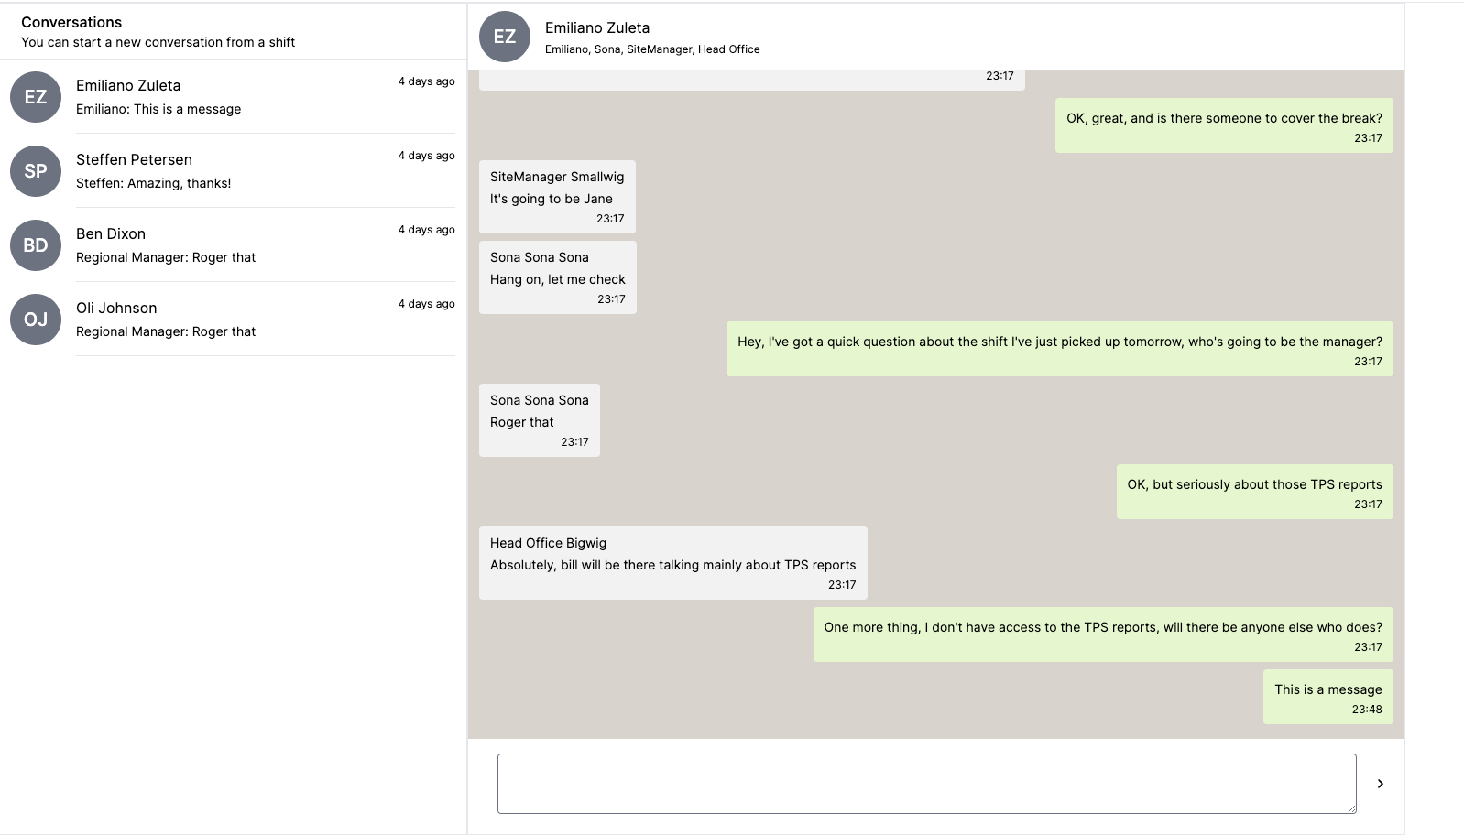
Task: Click the SP avatar for Steffen Petersen
Action: (36, 171)
